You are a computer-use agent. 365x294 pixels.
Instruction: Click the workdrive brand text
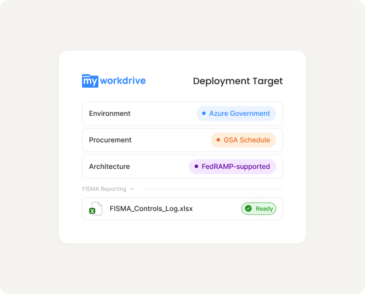122,81
